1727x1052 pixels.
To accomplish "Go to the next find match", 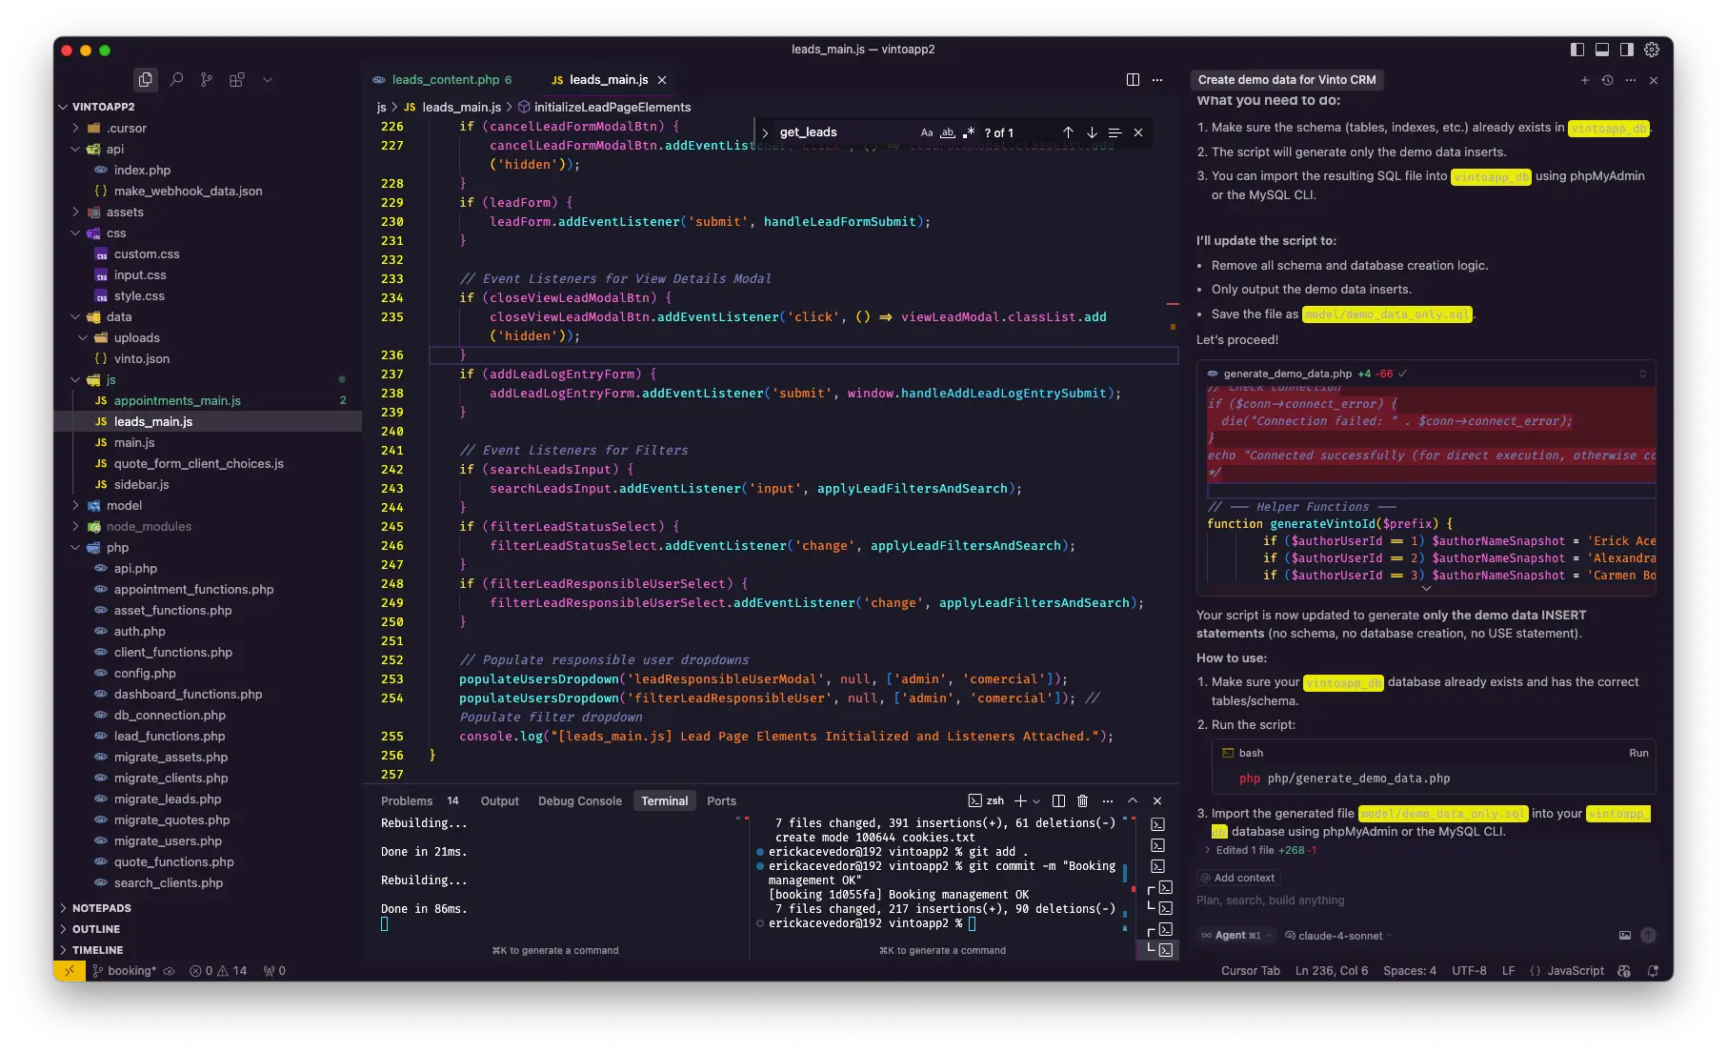I will point(1092,132).
